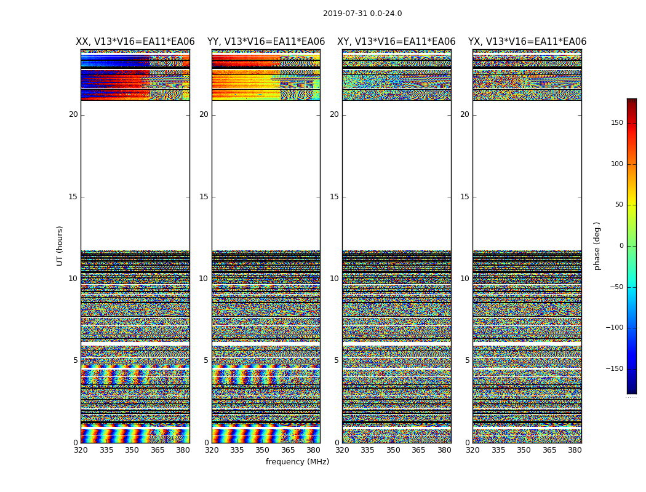Click the 'UT (hours)' y-axis label
Image resolution: width=646 pixels, height=492 pixels.
tap(60, 246)
